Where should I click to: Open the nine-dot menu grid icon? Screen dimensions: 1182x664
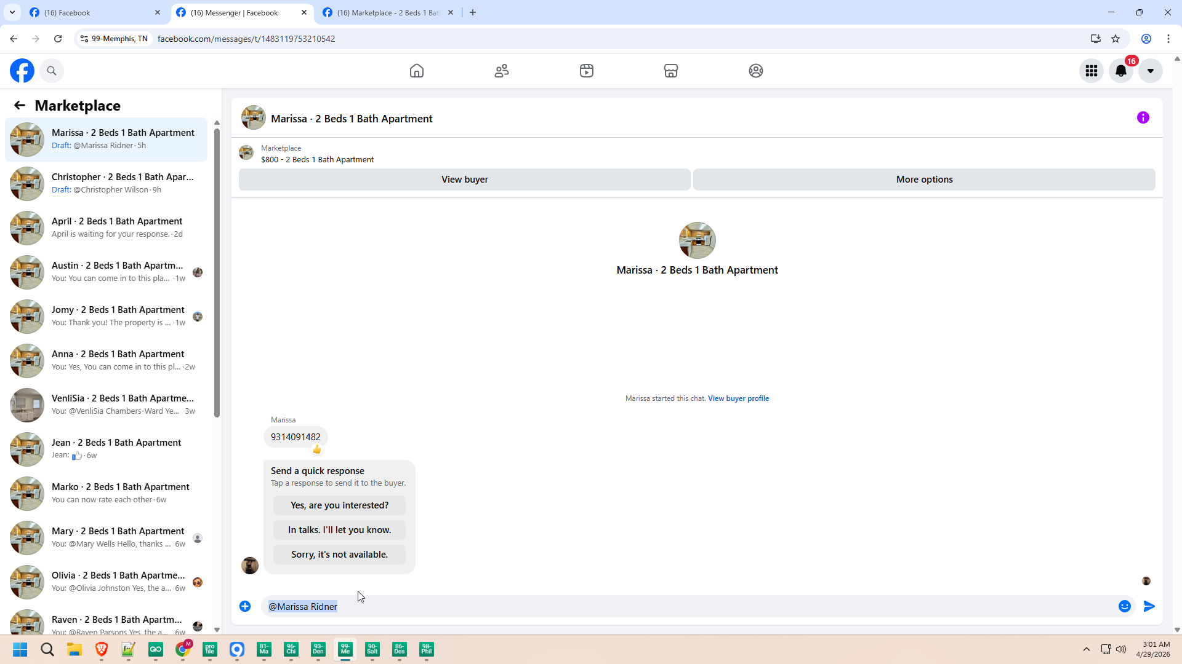1092,71
